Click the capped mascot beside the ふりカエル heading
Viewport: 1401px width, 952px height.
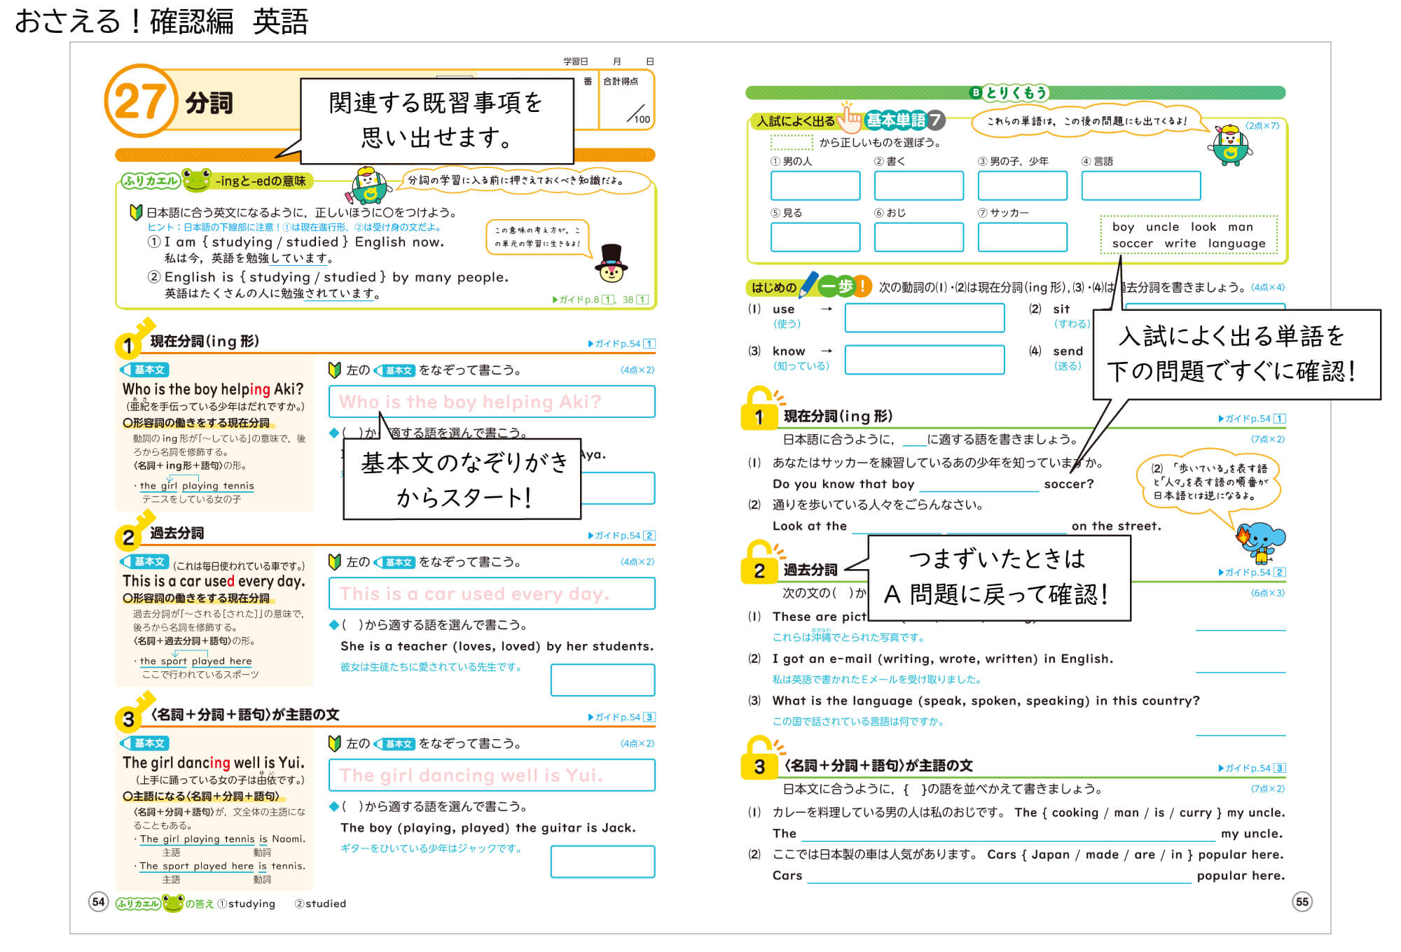[x=368, y=185]
